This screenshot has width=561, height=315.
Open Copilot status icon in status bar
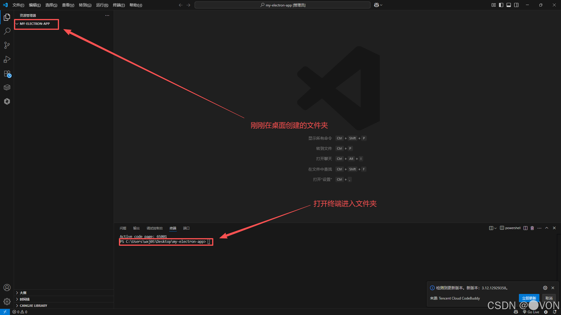tap(516, 312)
